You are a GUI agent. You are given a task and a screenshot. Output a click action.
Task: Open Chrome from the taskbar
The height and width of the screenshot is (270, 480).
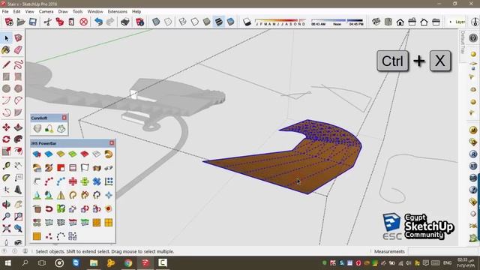(x=128, y=263)
